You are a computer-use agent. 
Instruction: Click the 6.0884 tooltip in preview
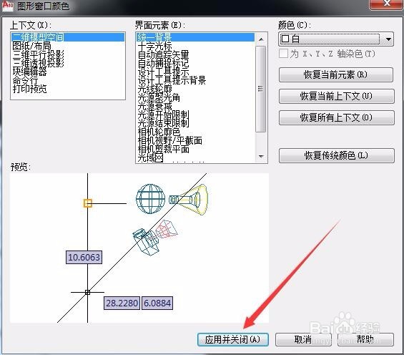tap(157, 303)
